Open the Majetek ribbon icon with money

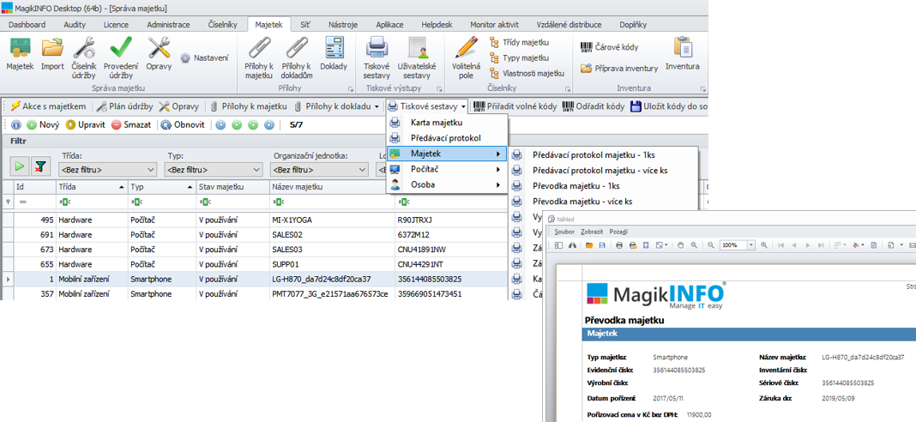[20, 54]
